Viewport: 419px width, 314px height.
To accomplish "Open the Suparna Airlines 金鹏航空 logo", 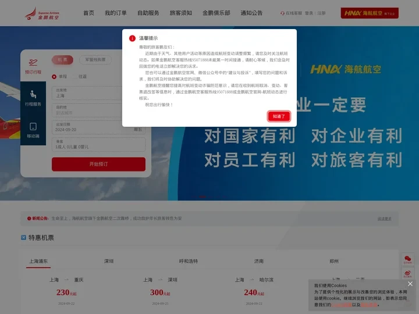I will [x=42, y=13].
